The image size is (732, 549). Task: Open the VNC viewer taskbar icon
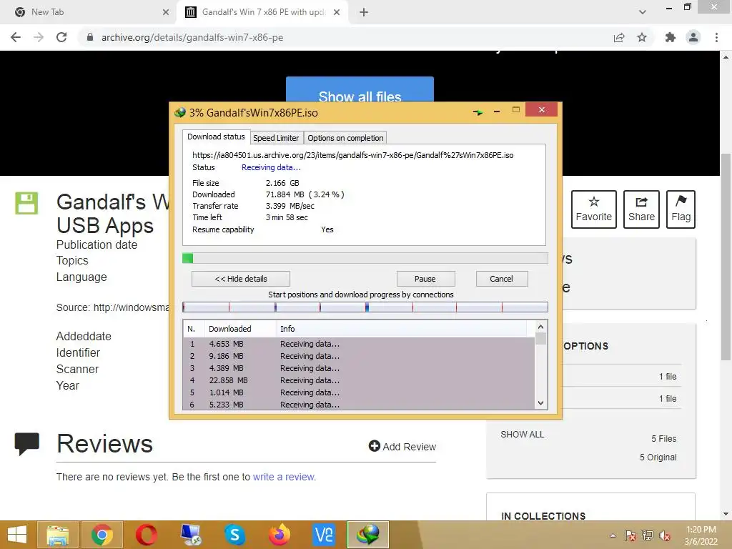[324, 535]
